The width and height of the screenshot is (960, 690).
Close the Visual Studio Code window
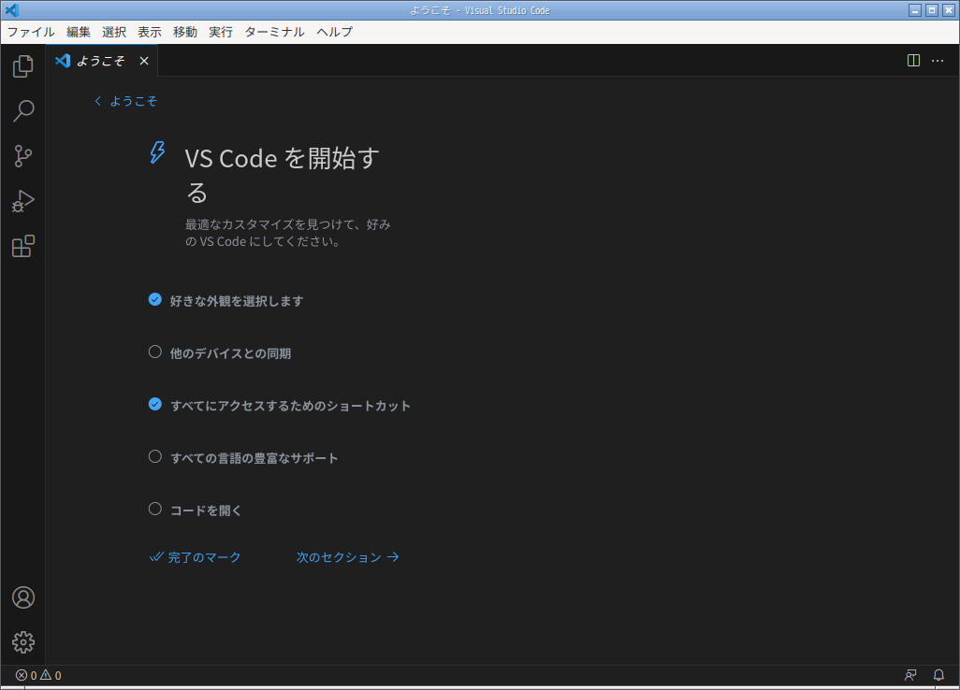click(949, 10)
